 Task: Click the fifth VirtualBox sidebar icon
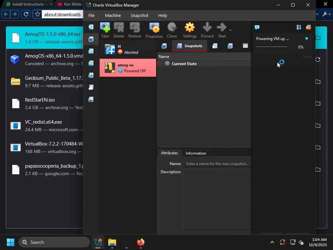click(x=91, y=75)
